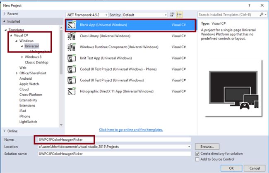Select the Extensibility category
269x173 pixels.
(28, 100)
